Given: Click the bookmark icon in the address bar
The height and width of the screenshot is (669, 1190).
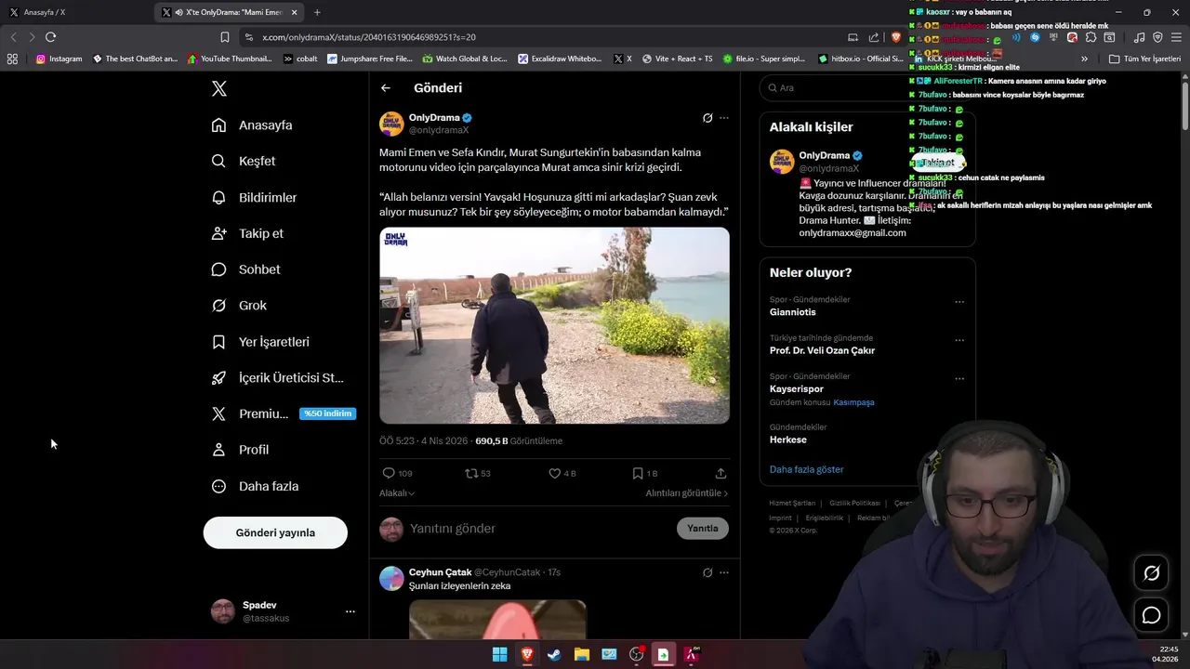Looking at the screenshot, I should pyautogui.click(x=224, y=37).
